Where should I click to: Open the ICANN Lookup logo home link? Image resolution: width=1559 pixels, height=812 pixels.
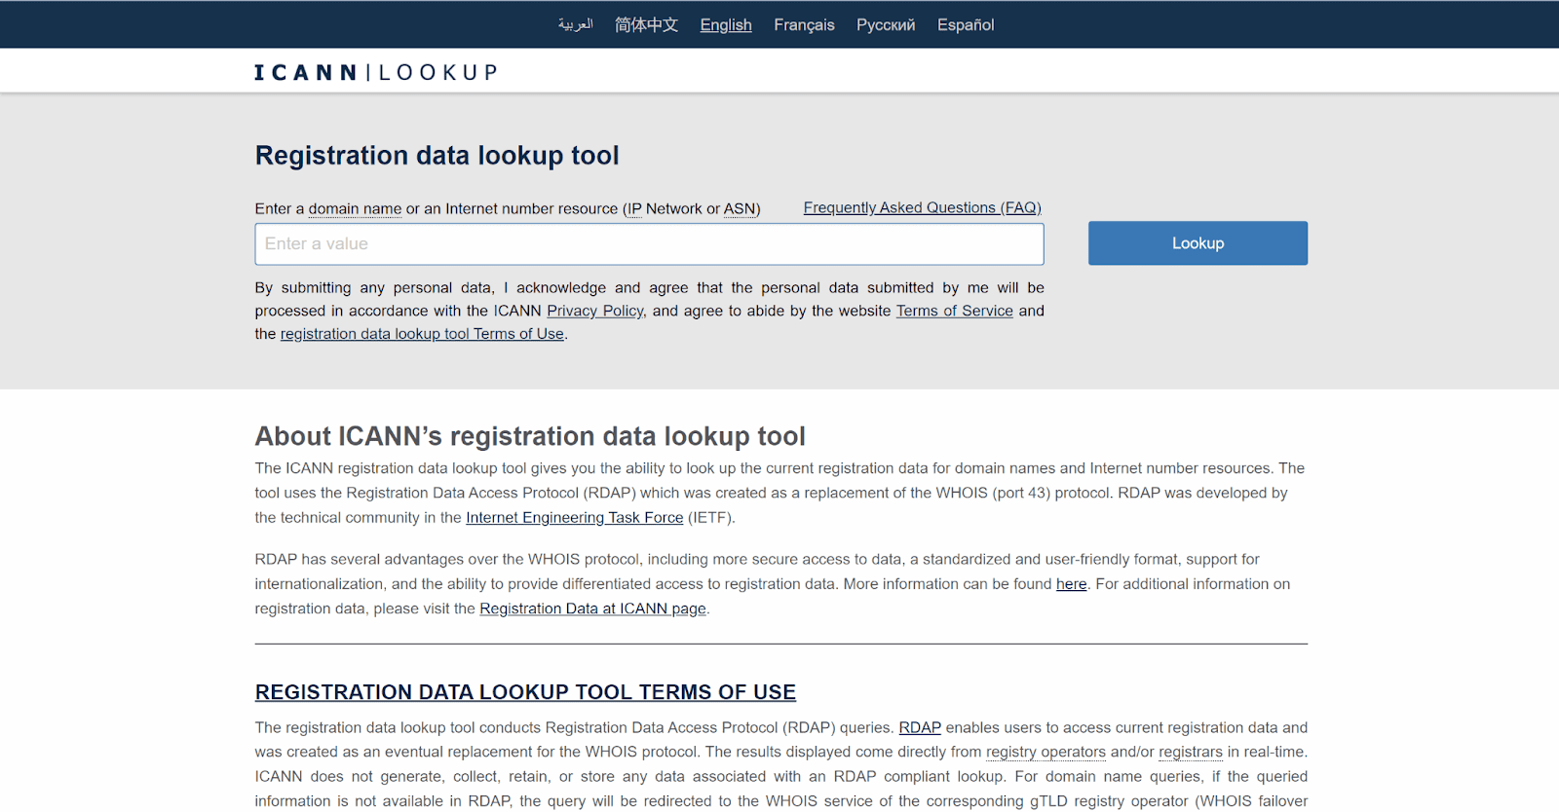(376, 72)
